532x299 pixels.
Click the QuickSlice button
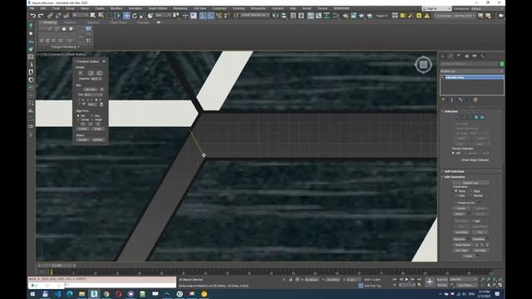point(461,233)
